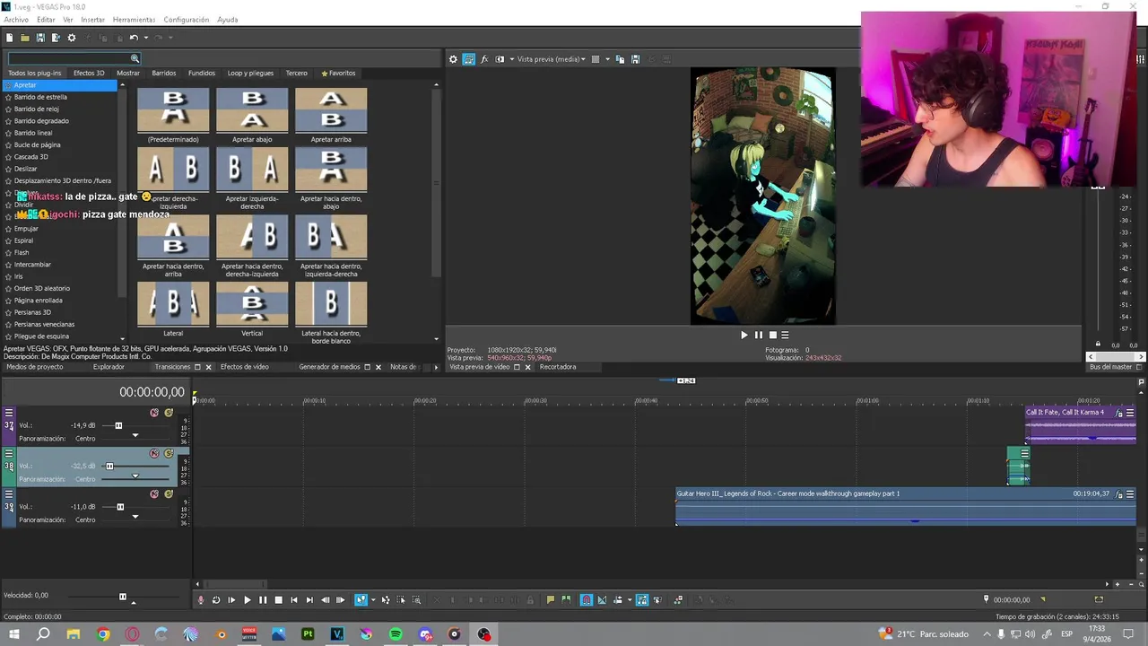Insert marker with the yellow flag icon
1148x646 pixels.
click(x=551, y=600)
